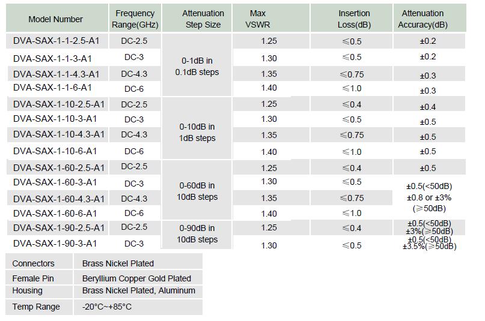Screen dimensions: 485x321
Task: Click the Attenuation Step Size header
Action: pyautogui.click(x=203, y=19)
